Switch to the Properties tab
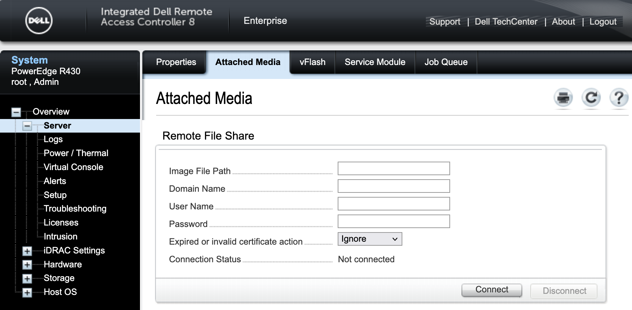 (x=176, y=62)
